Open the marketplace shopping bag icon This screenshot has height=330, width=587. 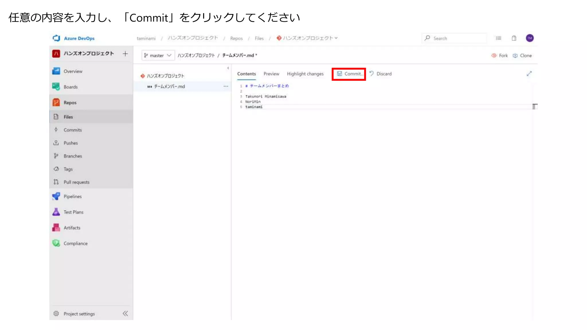point(514,38)
